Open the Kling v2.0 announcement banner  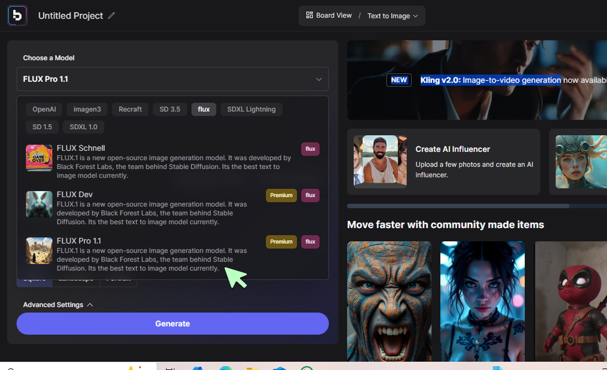tap(477, 80)
